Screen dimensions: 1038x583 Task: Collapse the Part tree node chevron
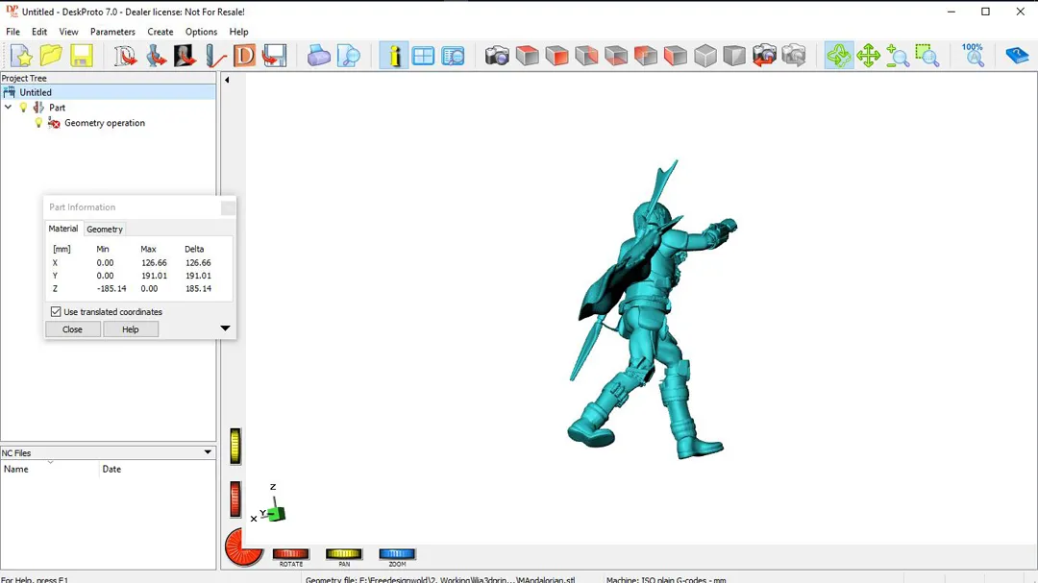[8, 108]
